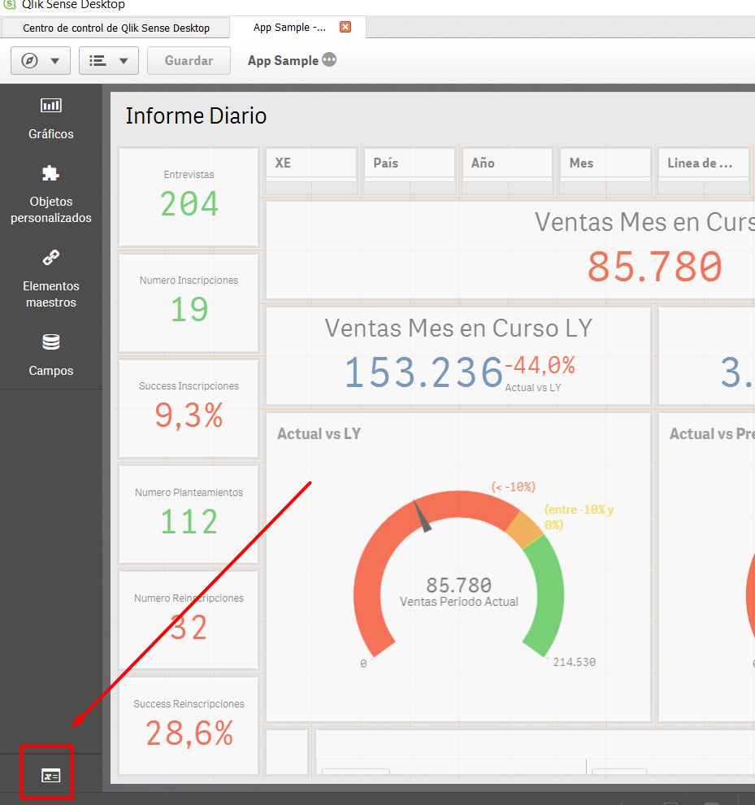Expand the list menu dropdown arrow
This screenshot has height=805, width=755.
[124, 61]
